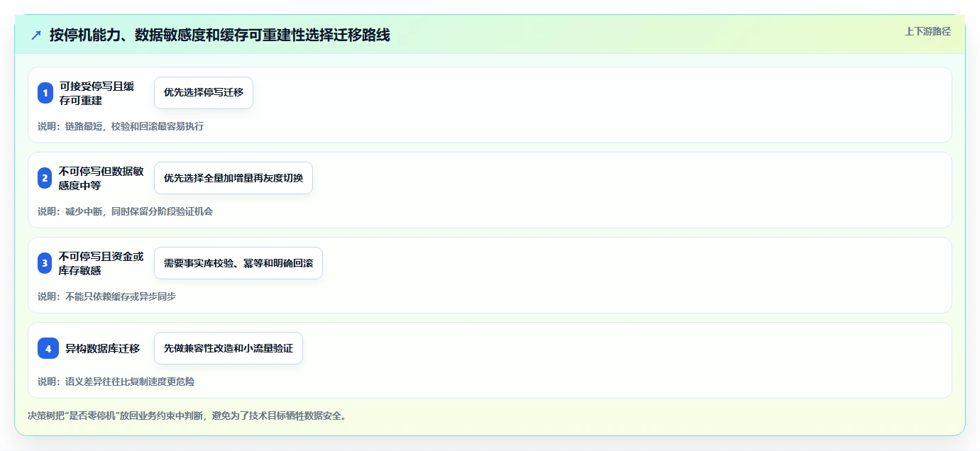The width and height of the screenshot is (980, 451).
Task: Click the 优先选择停写迁移 button
Action: tap(204, 93)
